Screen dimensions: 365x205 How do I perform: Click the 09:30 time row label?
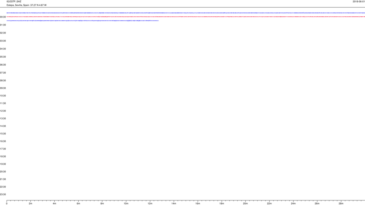tap(3, 88)
